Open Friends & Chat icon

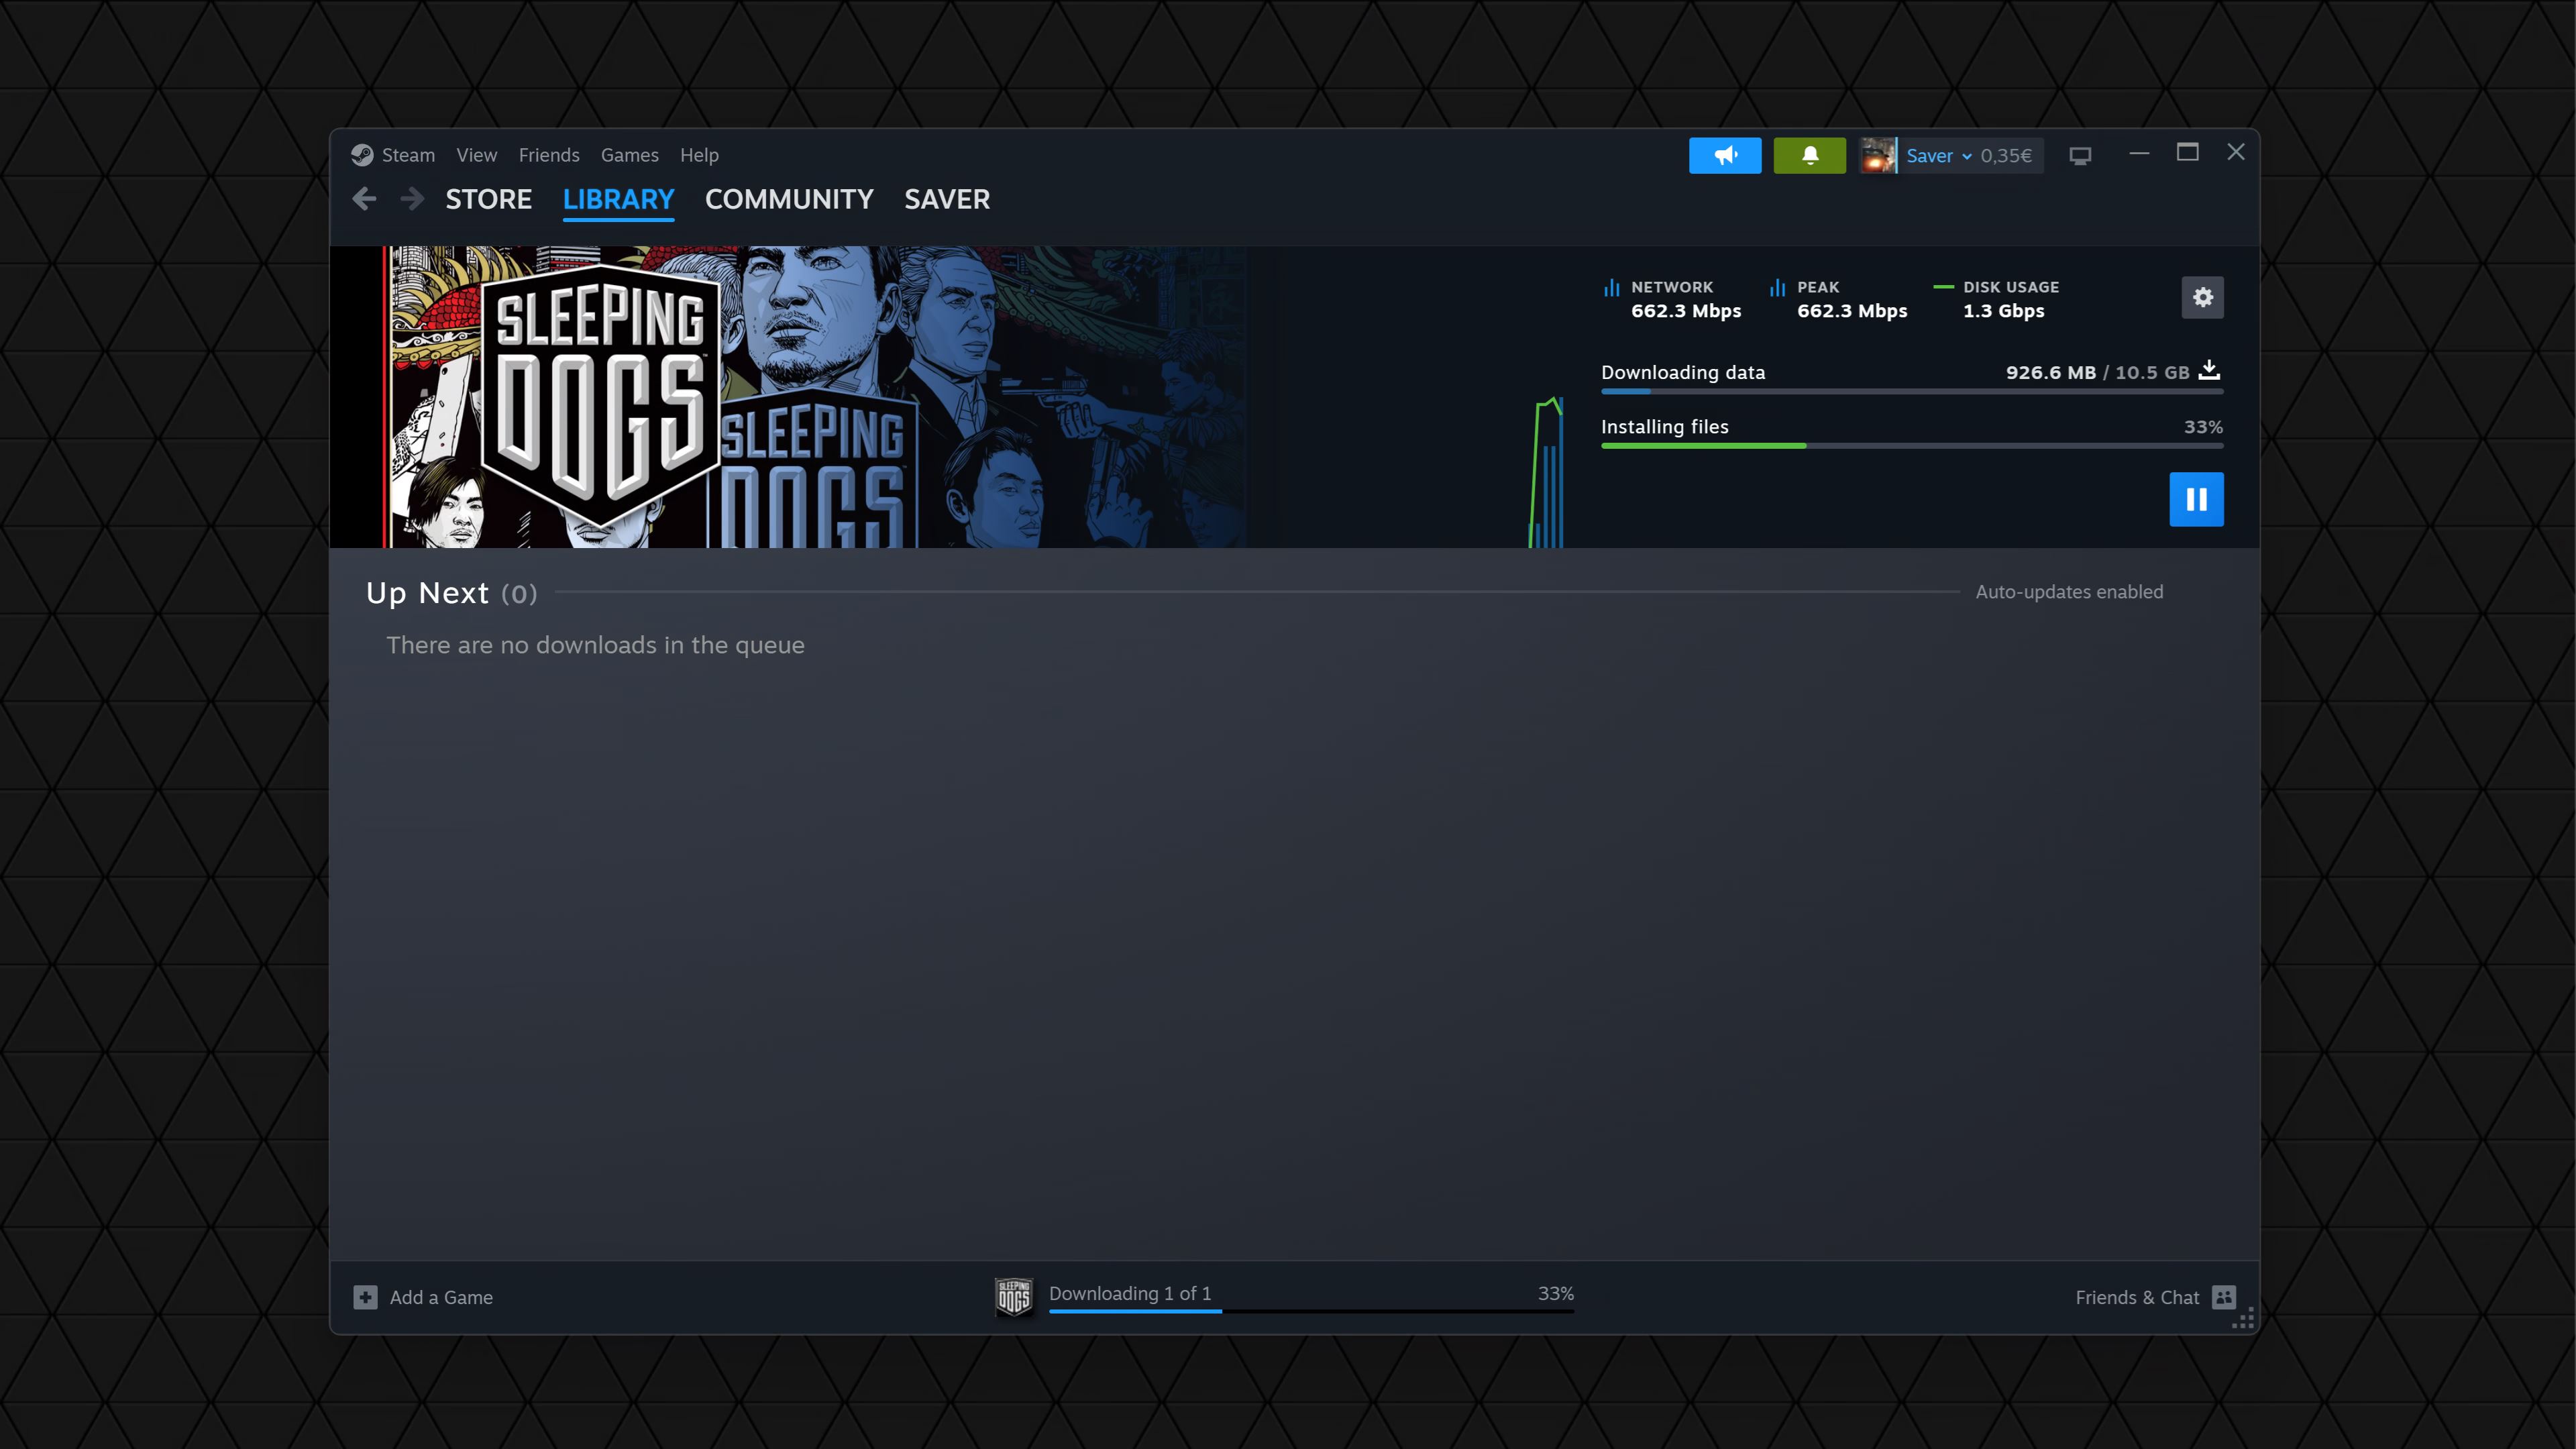pyautogui.click(x=2223, y=1297)
